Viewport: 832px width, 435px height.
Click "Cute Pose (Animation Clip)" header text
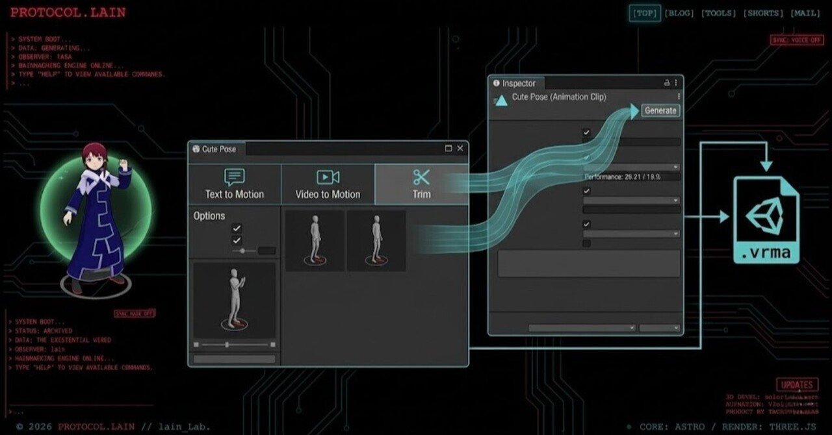click(559, 97)
